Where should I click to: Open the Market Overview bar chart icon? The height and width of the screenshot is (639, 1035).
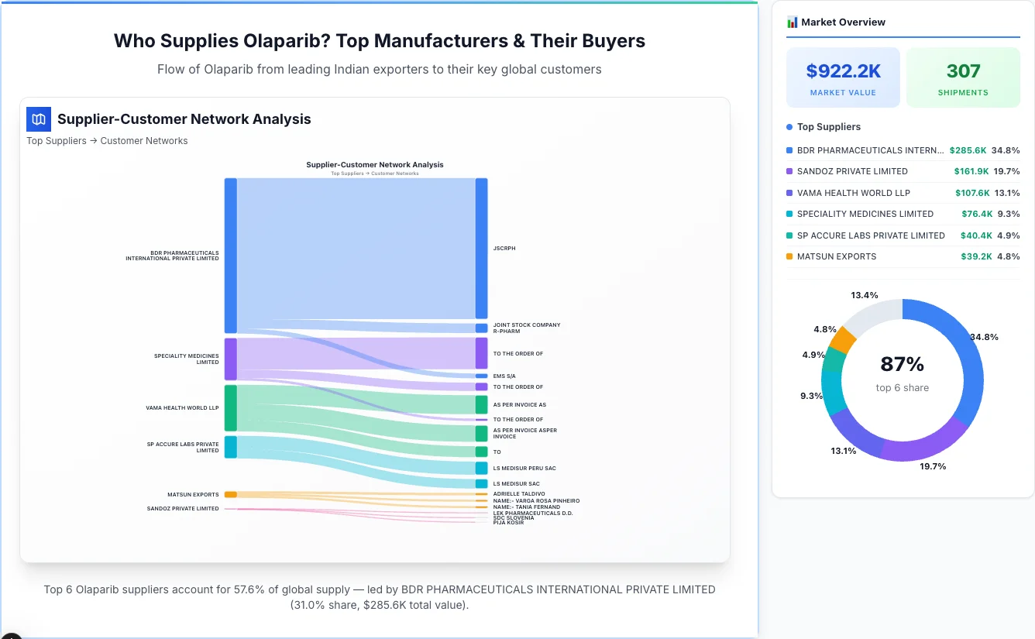[x=791, y=22]
